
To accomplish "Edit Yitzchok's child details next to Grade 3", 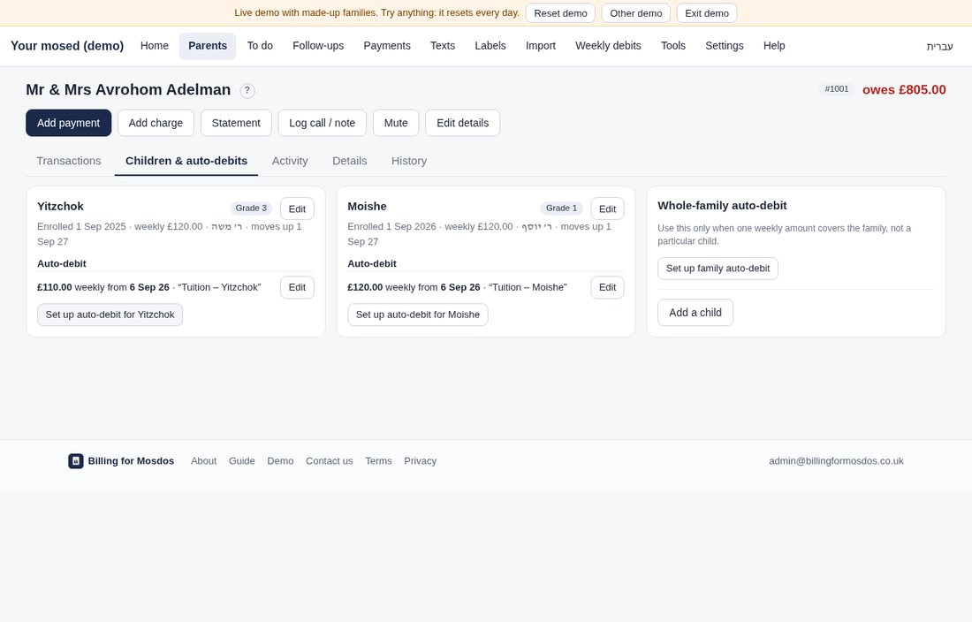I will tap(297, 209).
